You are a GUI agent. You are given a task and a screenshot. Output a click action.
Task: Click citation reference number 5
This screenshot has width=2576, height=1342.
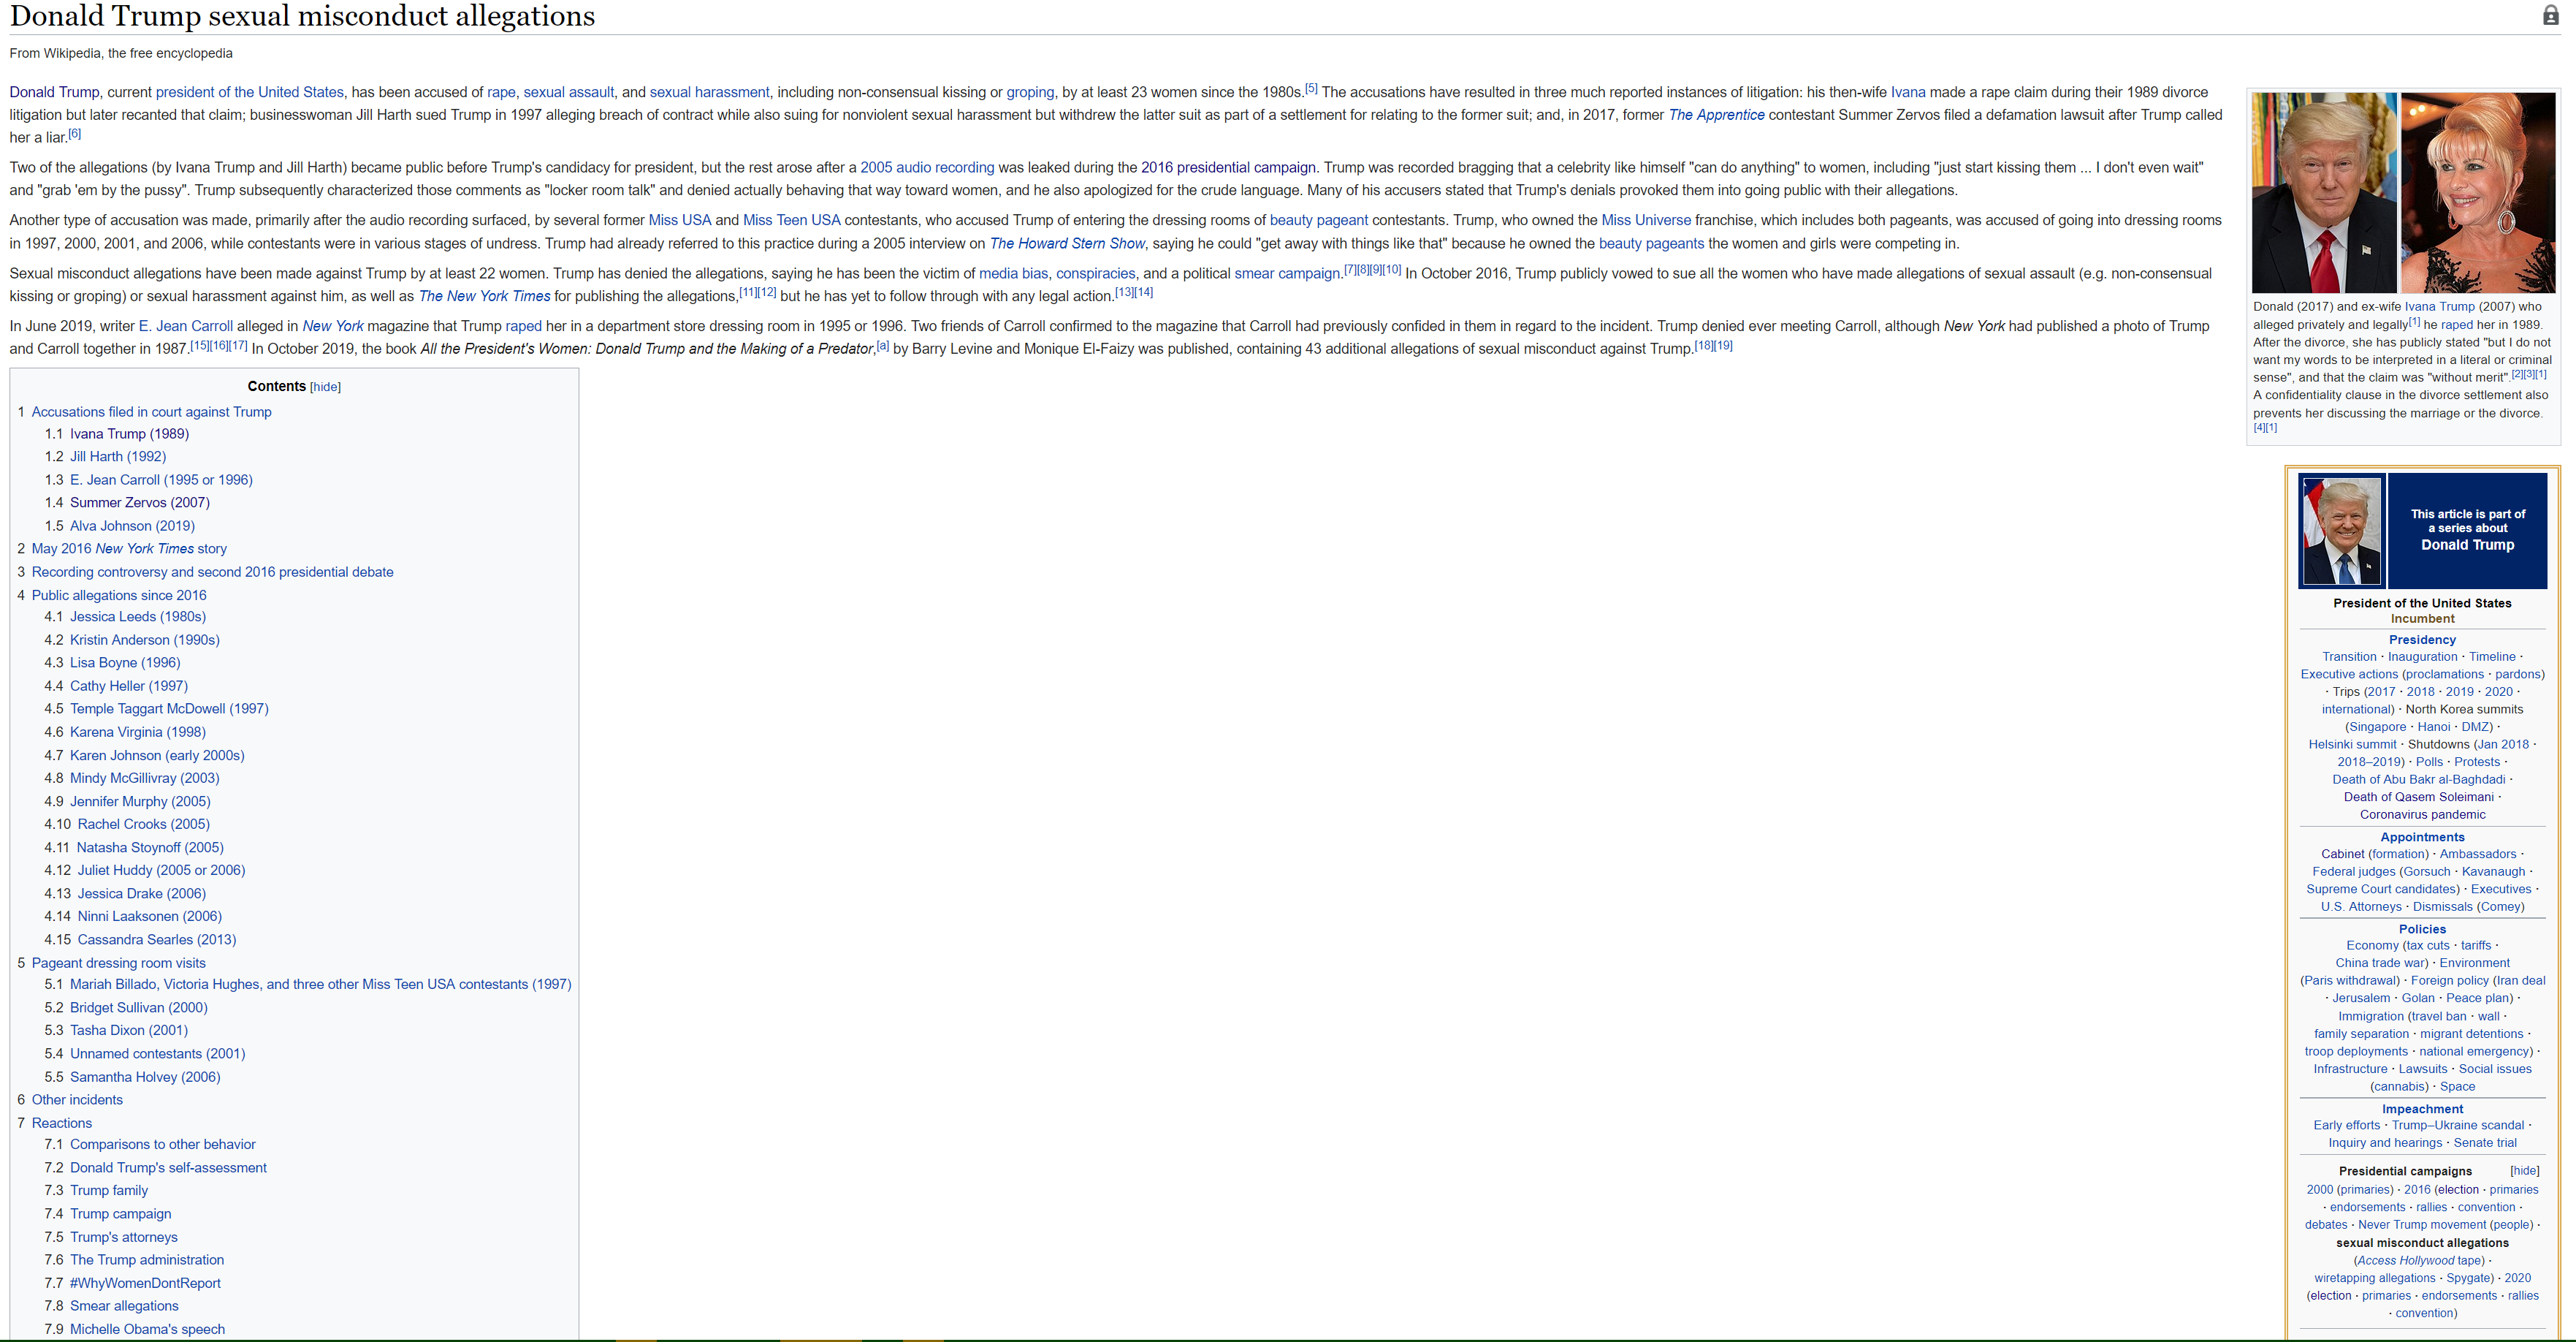1311,88
